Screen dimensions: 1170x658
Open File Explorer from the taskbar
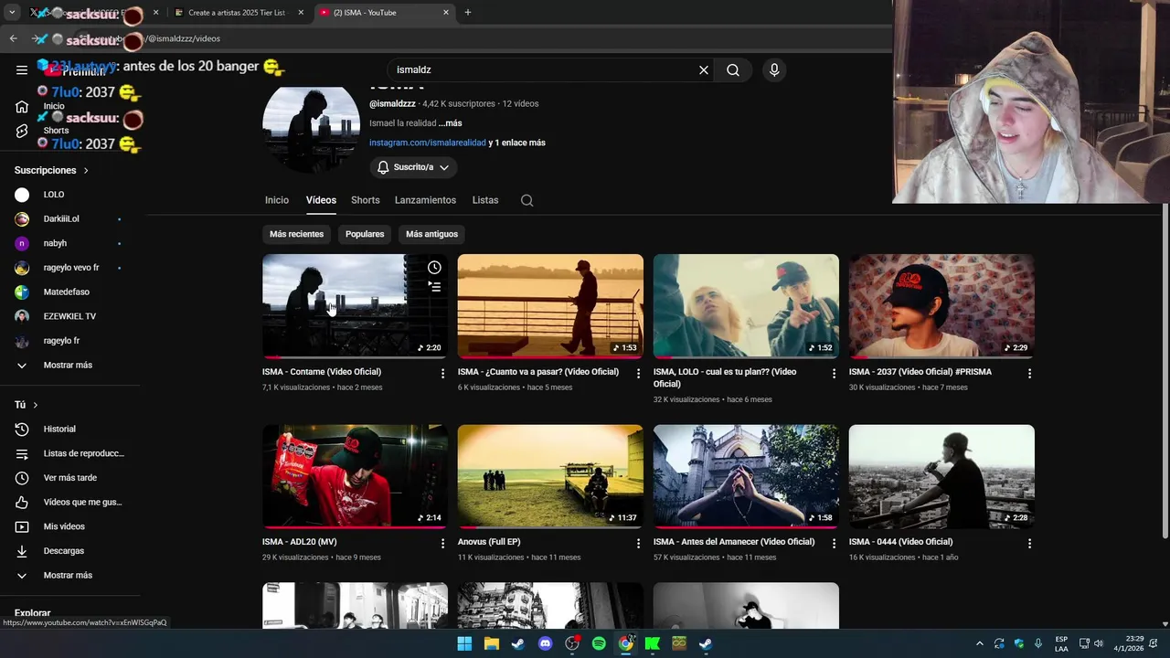491,643
